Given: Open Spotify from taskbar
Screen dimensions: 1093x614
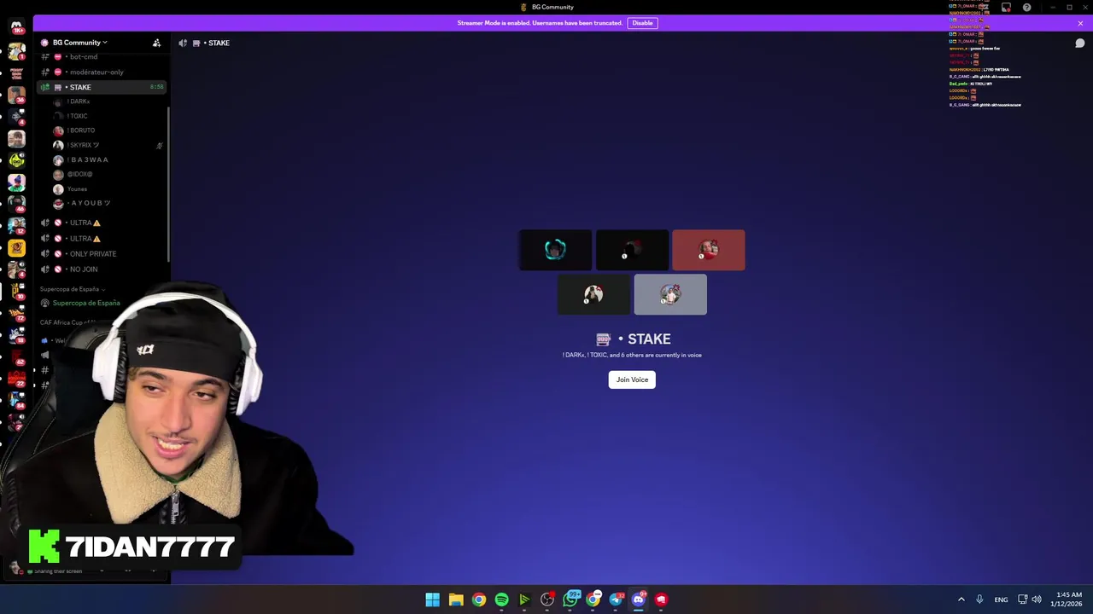Looking at the screenshot, I should pos(501,600).
